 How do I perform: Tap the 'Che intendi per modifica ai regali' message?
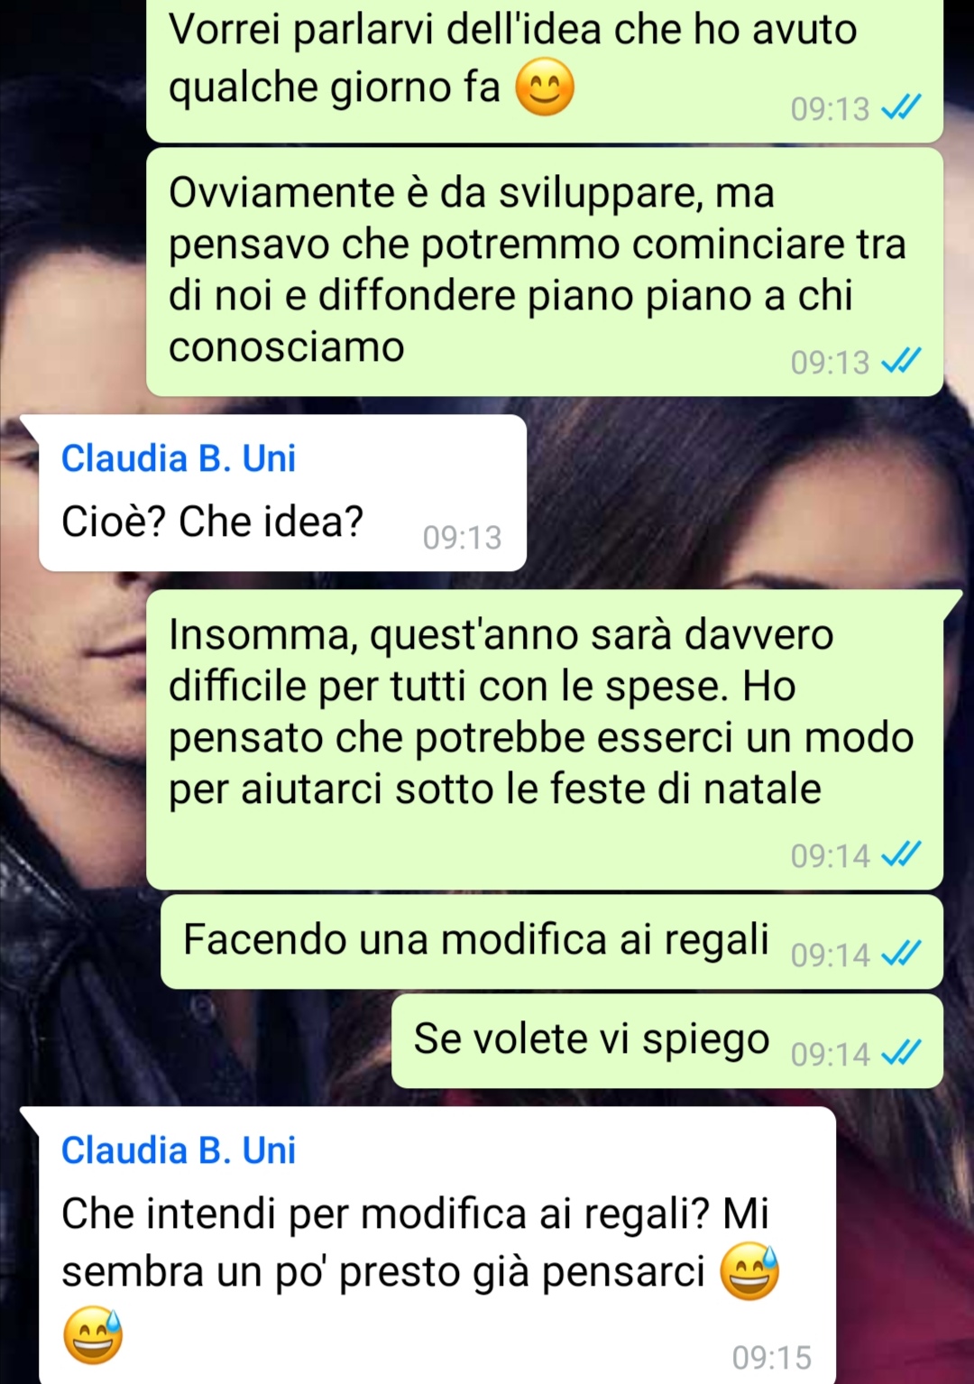(436, 1245)
